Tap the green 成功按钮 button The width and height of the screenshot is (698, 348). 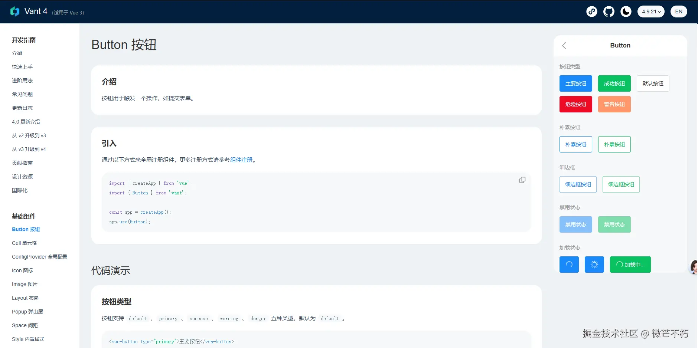point(614,83)
